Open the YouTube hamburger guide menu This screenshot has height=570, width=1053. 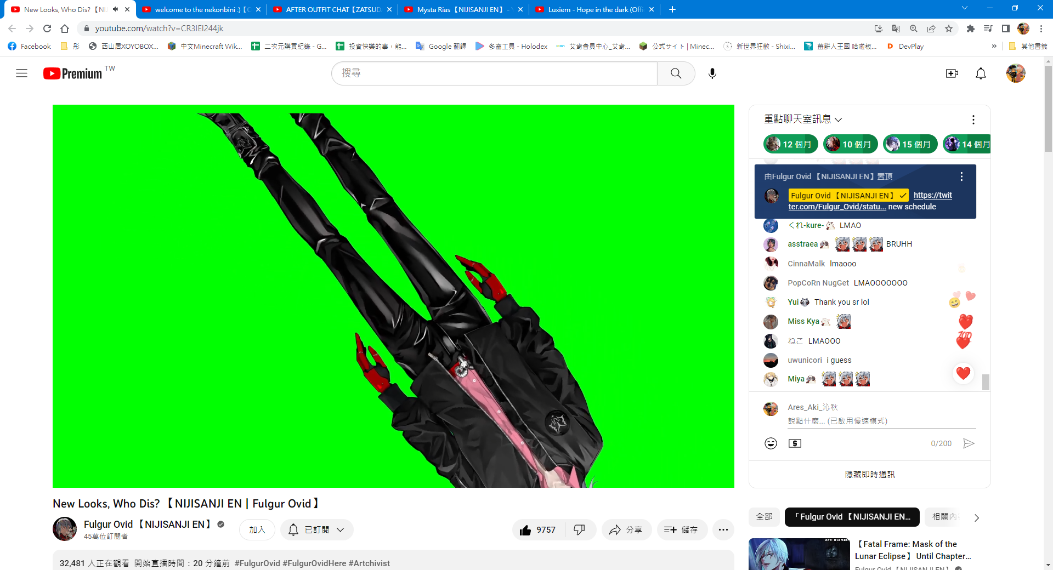(21, 73)
